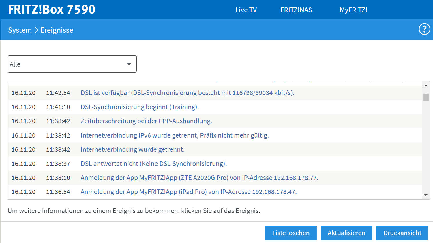Click the FRITZ!Box 7590 logo
Screen dimensions: 433x243
pos(51,9)
